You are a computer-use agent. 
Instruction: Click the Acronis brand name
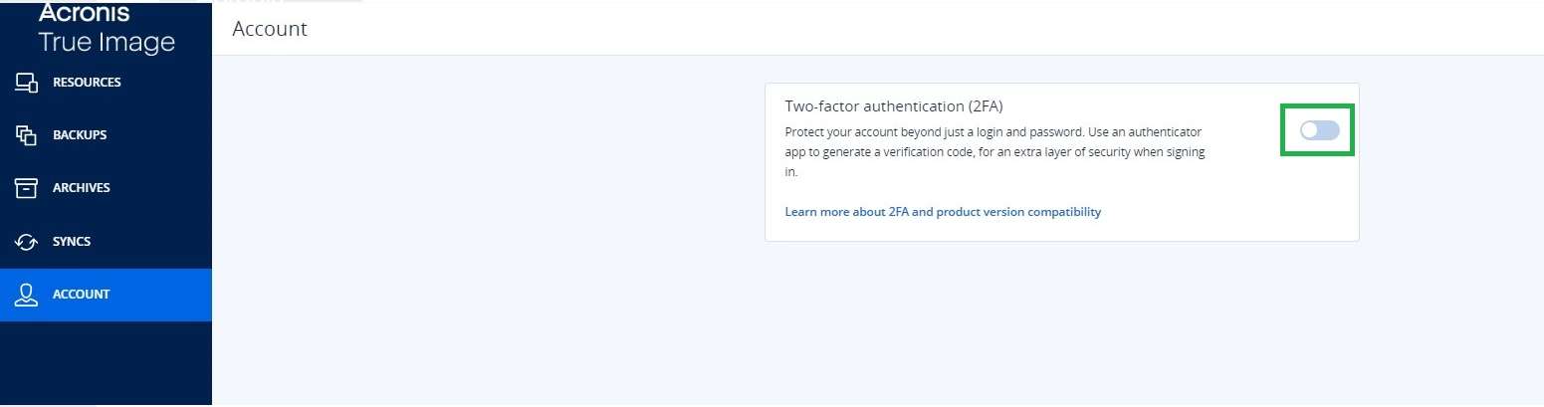[85, 15]
